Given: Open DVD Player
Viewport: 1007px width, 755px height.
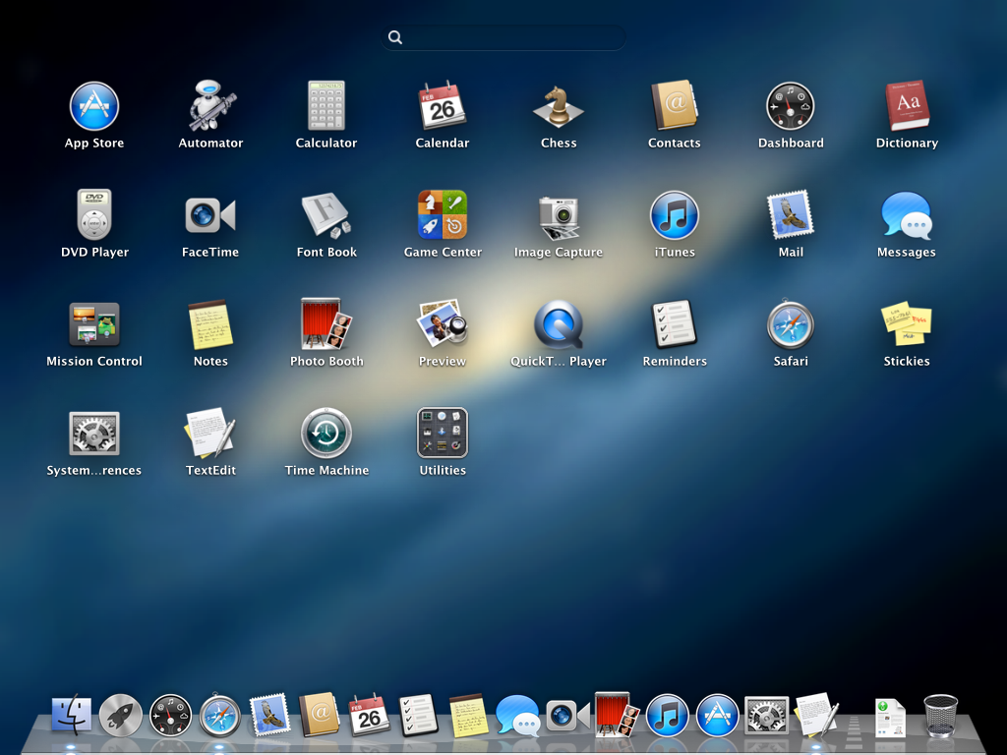Looking at the screenshot, I should (x=94, y=215).
